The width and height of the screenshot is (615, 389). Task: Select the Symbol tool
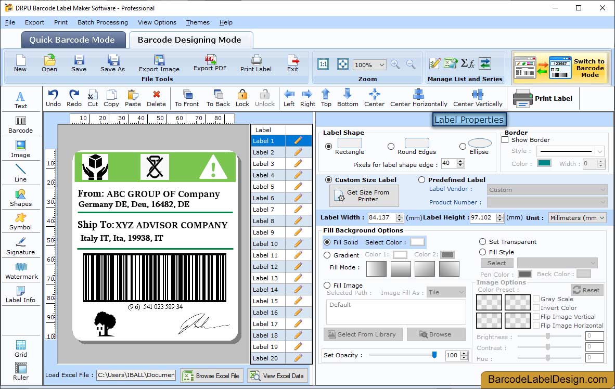coord(20,222)
